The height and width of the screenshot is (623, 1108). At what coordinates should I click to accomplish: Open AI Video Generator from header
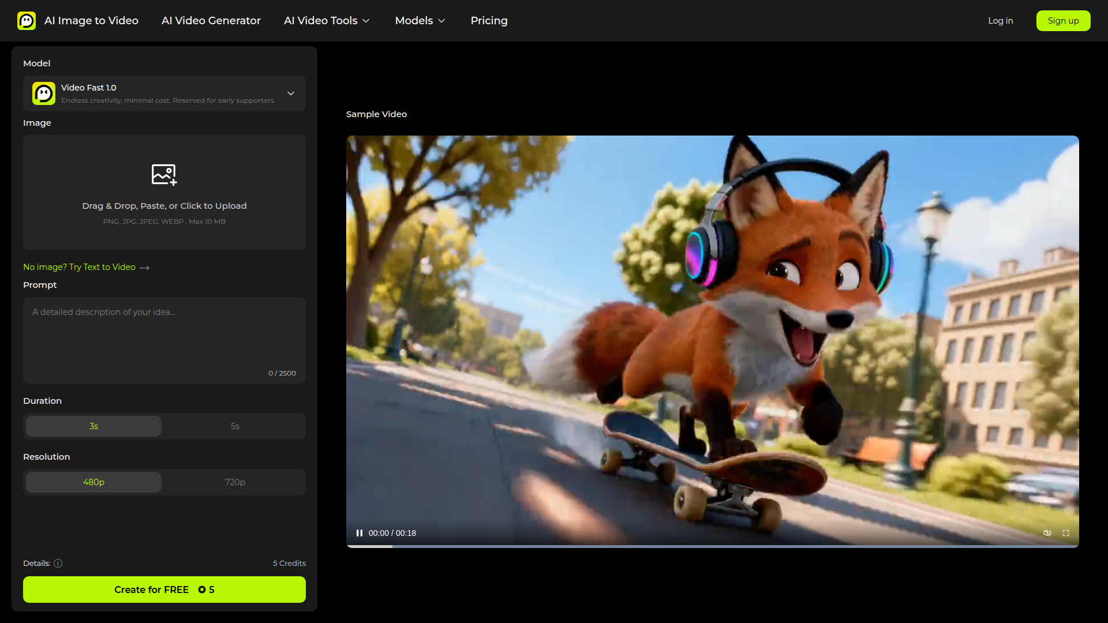[211, 21]
